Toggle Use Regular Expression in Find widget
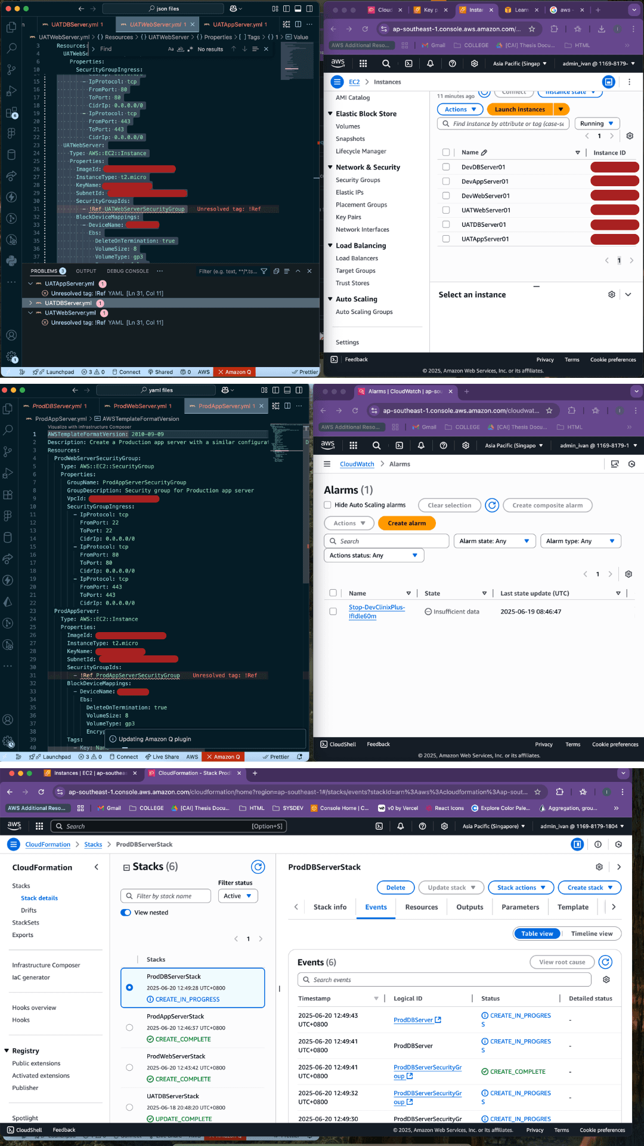 (x=189, y=49)
